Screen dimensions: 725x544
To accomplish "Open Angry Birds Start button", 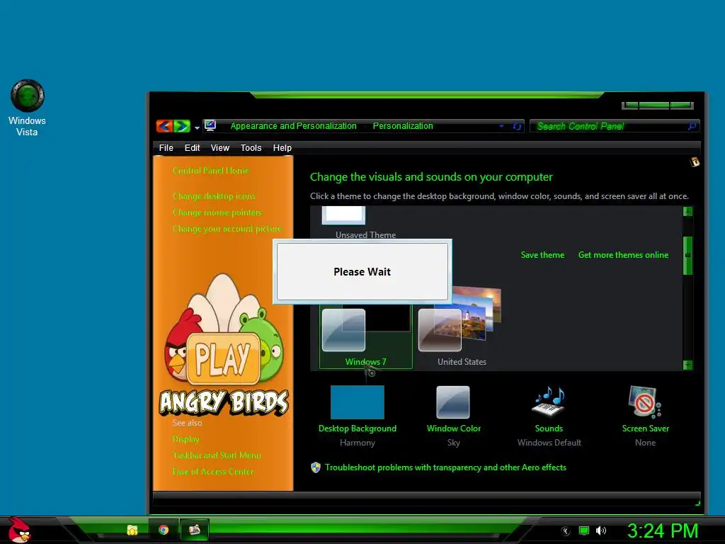I will (19, 530).
